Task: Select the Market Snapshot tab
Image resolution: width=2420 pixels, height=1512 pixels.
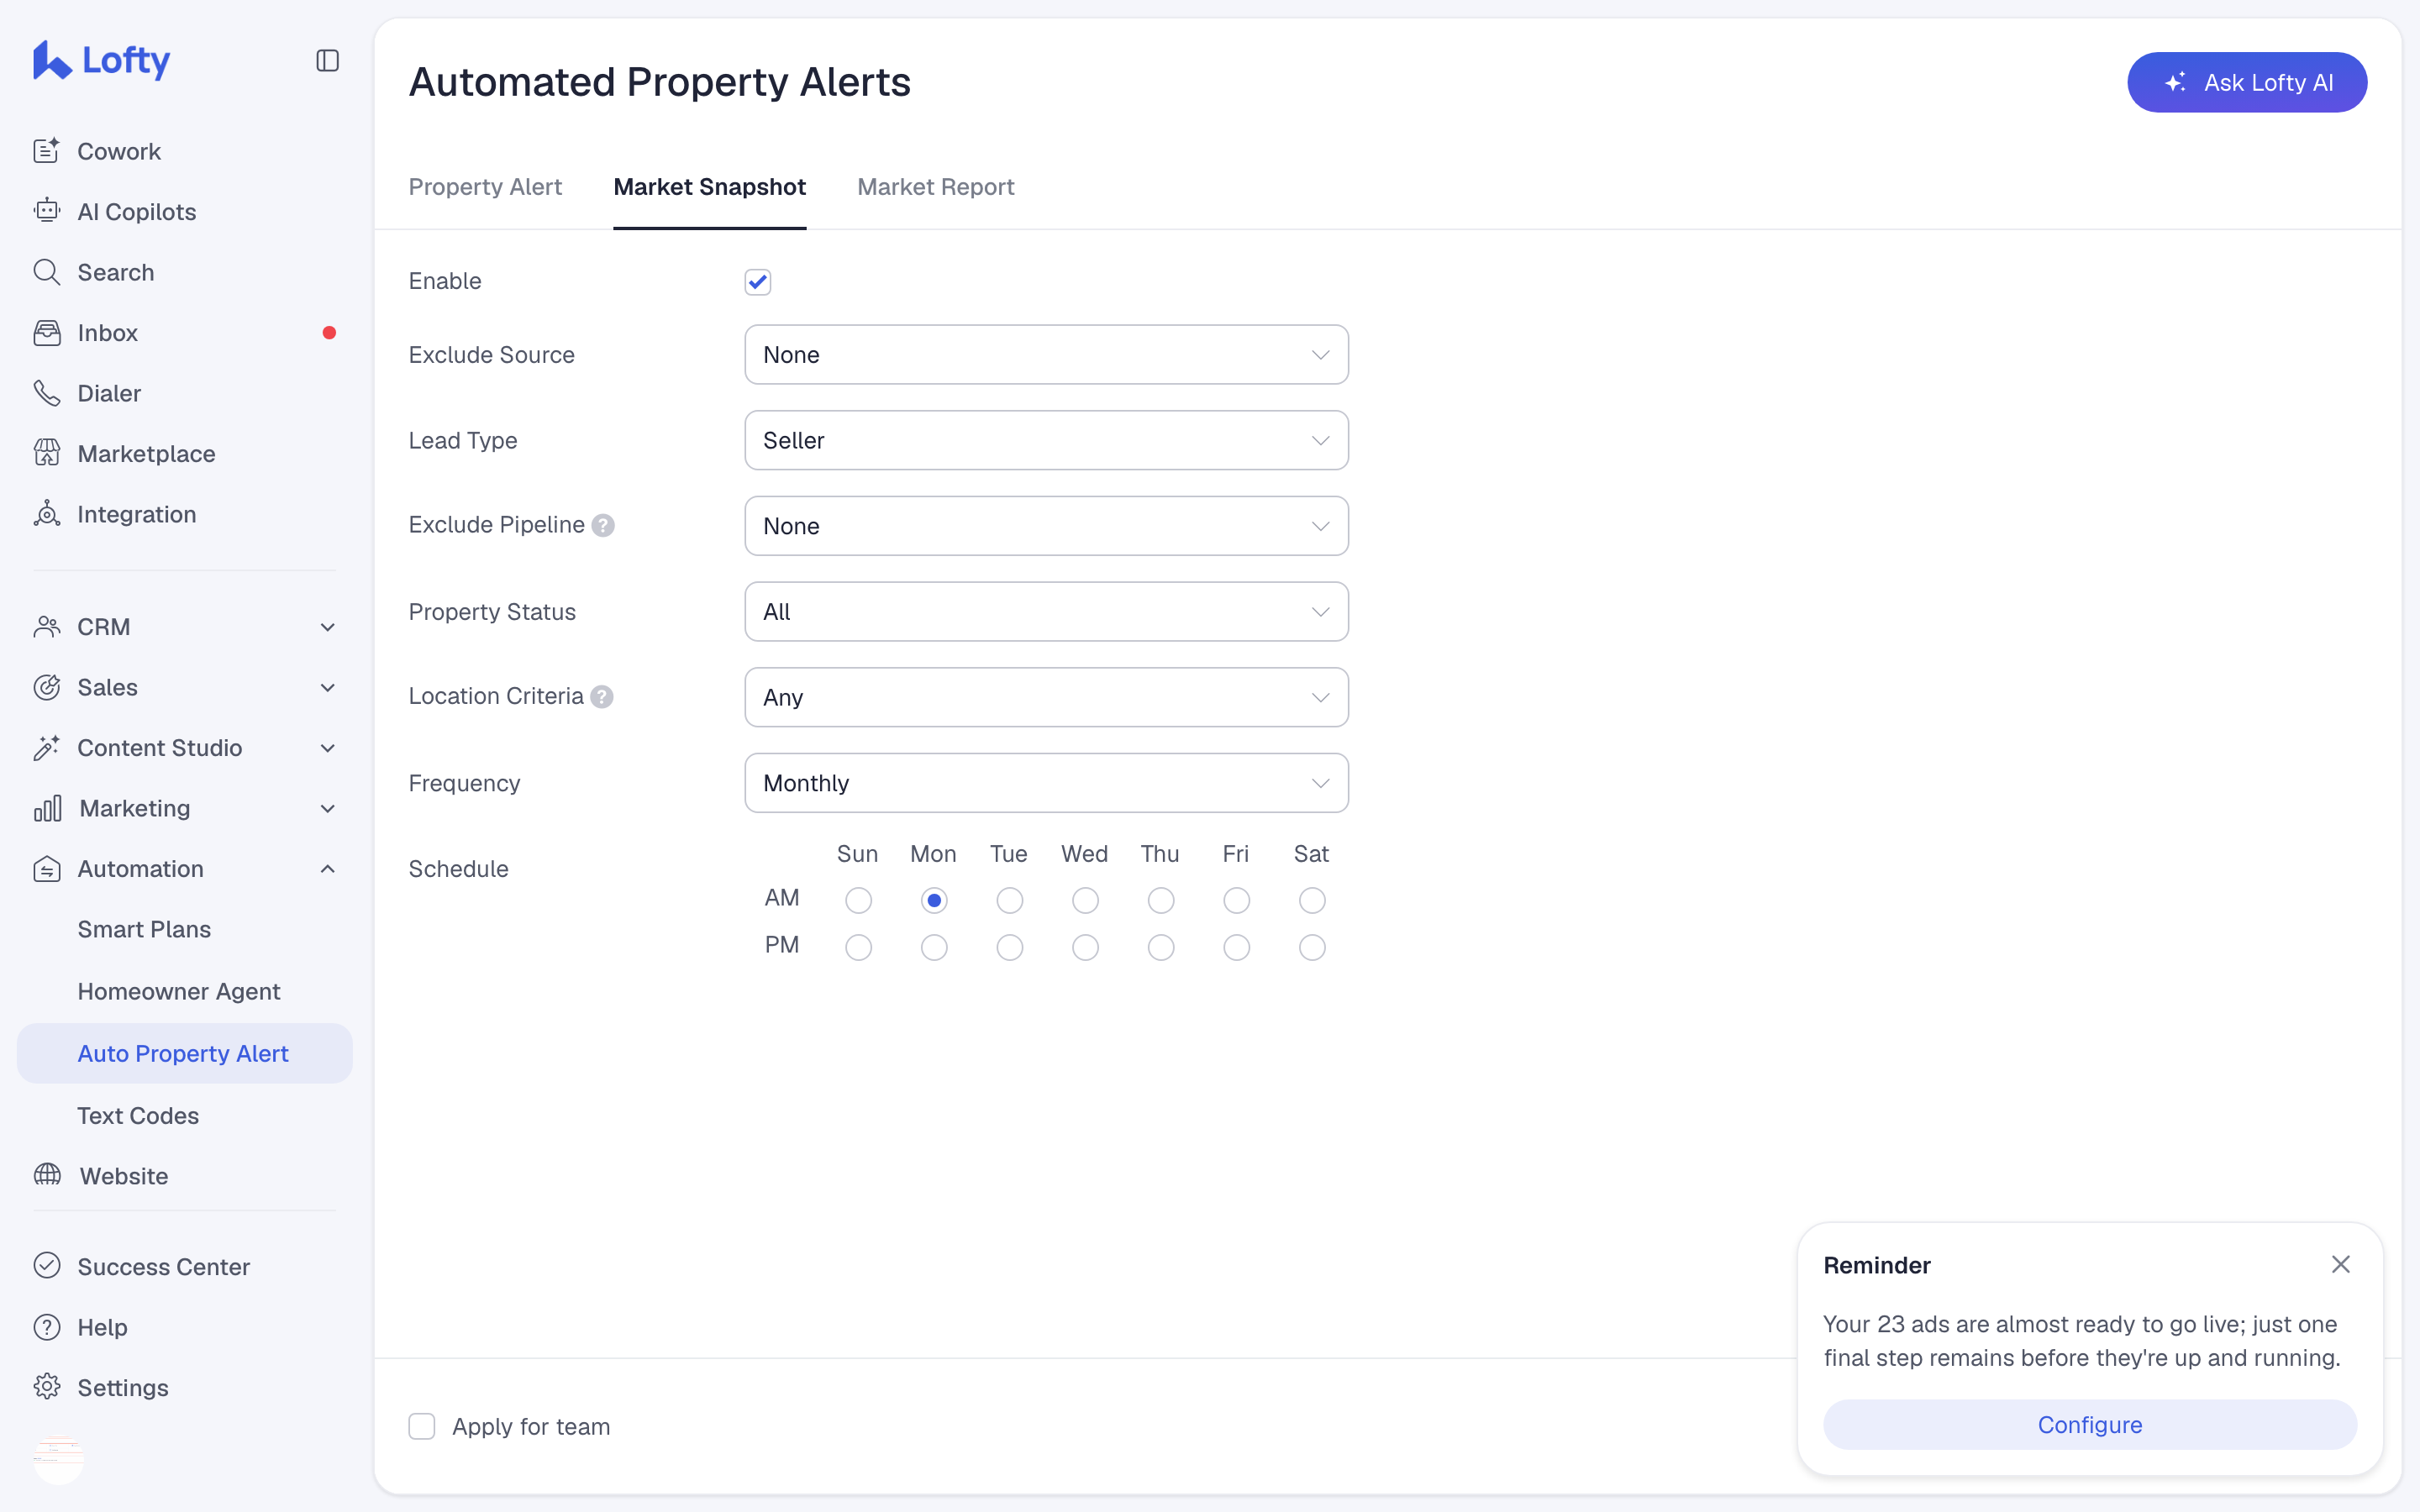Action: click(710, 187)
